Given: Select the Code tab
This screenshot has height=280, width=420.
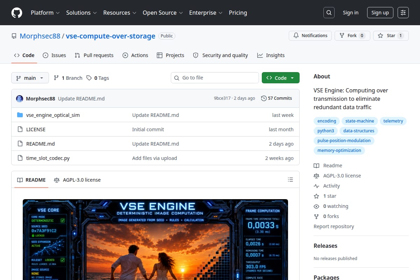Looking at the screenshot, I should tap(24, 55).
